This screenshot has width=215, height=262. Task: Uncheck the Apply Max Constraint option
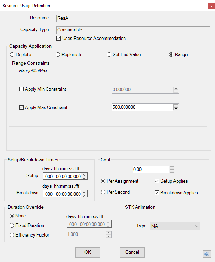(22, 108)
